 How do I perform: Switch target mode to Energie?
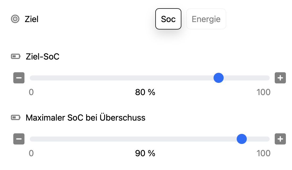click(x=206, y=19)
